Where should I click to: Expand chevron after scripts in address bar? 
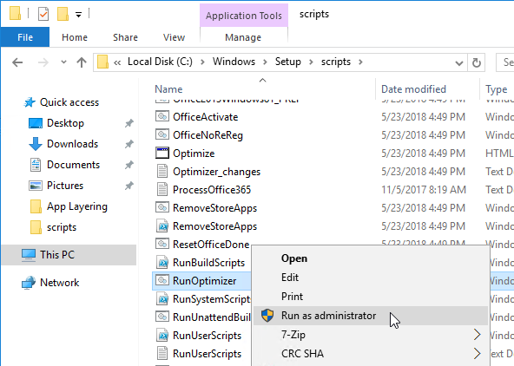click(360, 62)
